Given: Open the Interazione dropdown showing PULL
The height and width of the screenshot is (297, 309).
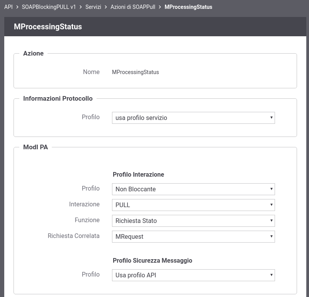Looking at the screenshot, I should 194,205.
